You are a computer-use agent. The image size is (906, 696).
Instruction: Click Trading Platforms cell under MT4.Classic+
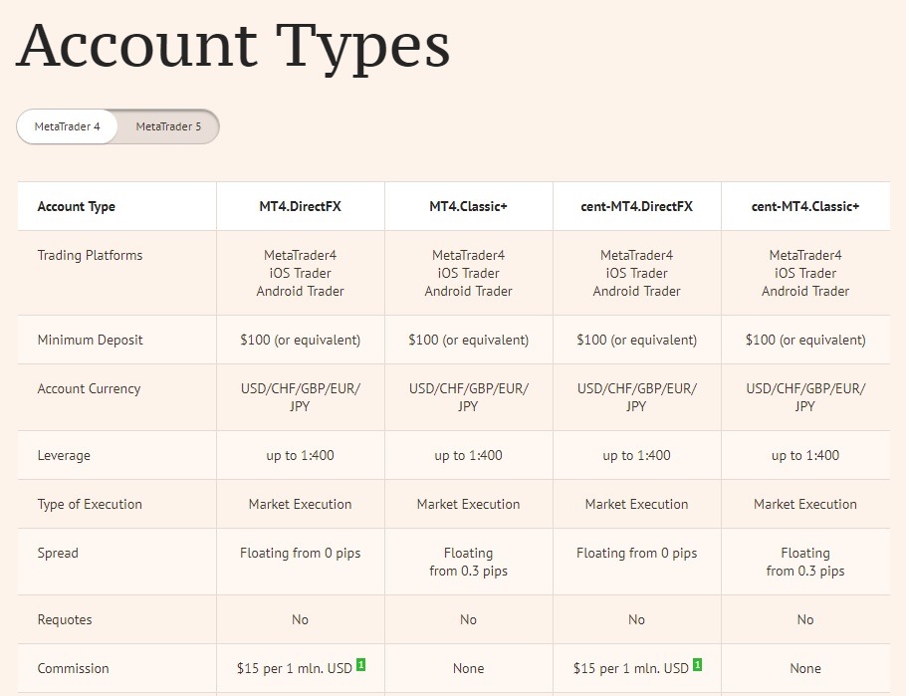pyautogui.click(x=469, y=273)
